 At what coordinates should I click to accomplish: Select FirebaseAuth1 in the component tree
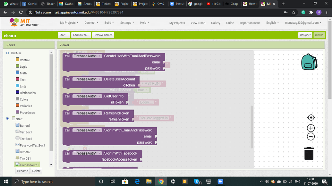(29, 165)
